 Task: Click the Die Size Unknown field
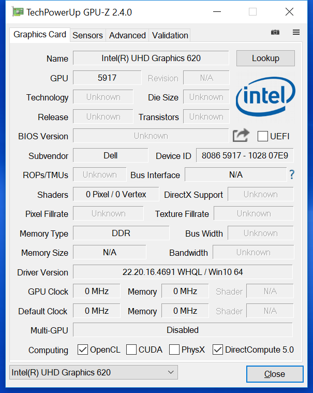pyautogui.click(x=206, y=97)
